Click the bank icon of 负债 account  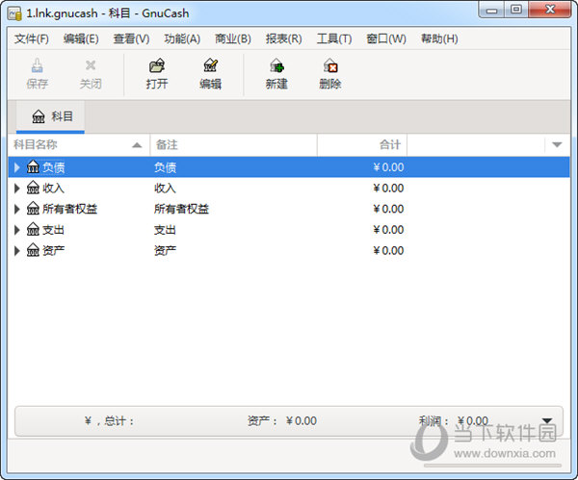(x=33, y=167)
